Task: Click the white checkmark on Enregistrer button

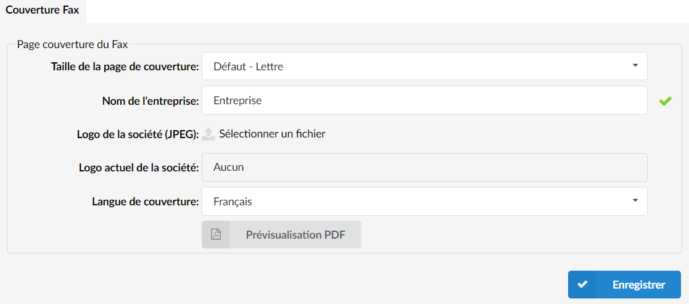Action: 582,285
